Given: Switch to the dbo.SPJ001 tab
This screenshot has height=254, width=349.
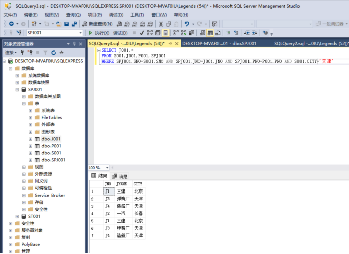Looking at the screenshot, I should [x=219, y=44].
